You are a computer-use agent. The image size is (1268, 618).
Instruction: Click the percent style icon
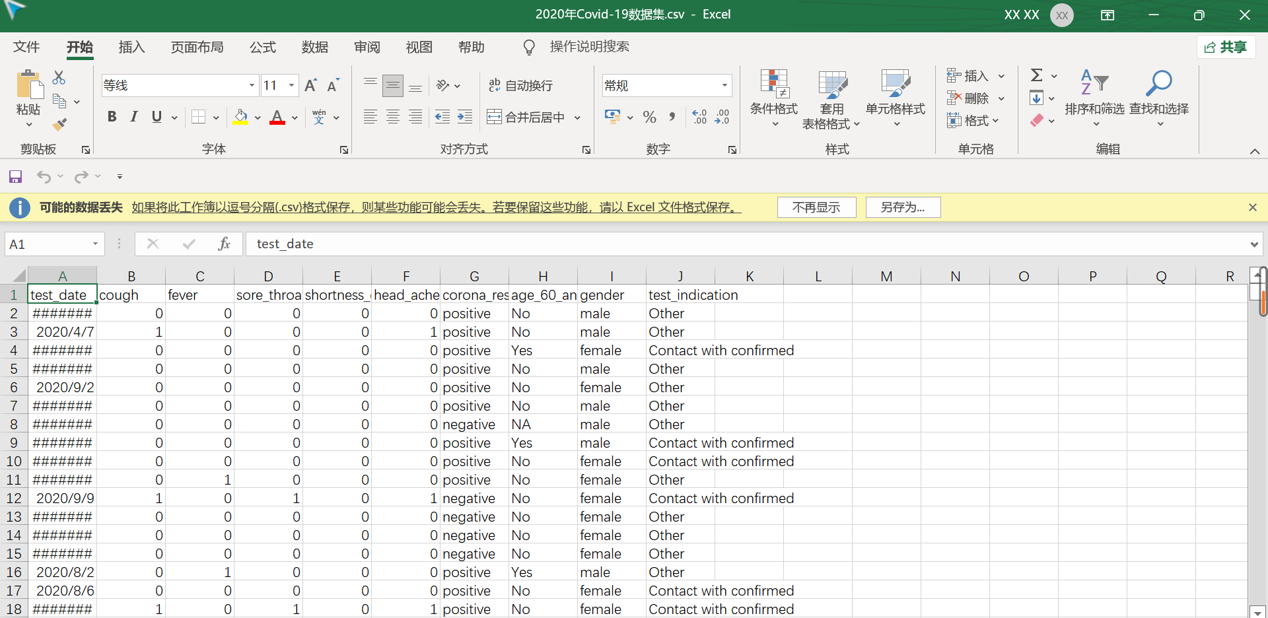pos(649,118)
